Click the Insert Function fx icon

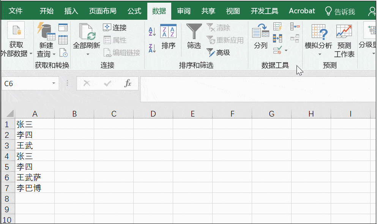click(128, 83)
